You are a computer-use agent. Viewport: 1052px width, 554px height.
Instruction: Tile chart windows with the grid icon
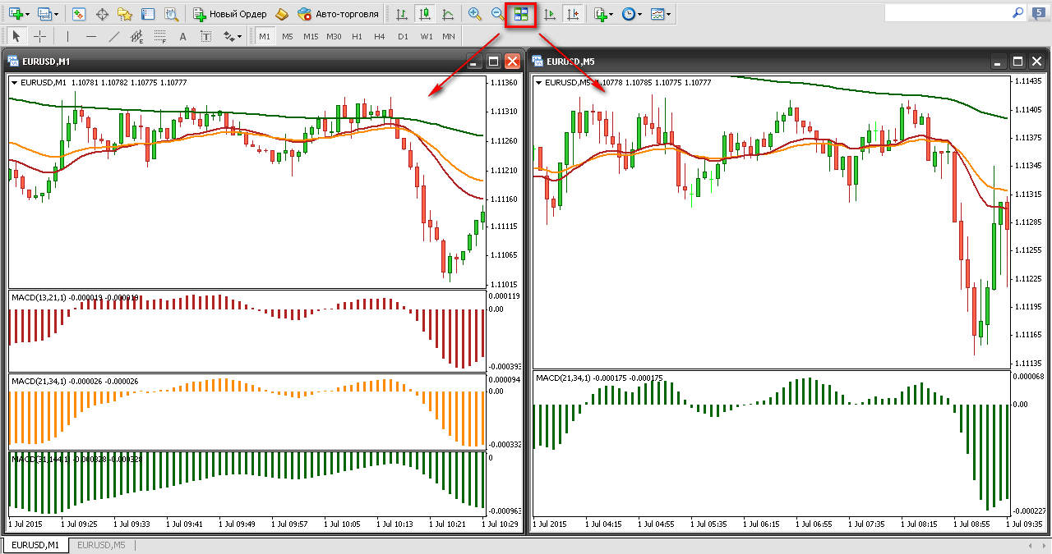(521, 14)
